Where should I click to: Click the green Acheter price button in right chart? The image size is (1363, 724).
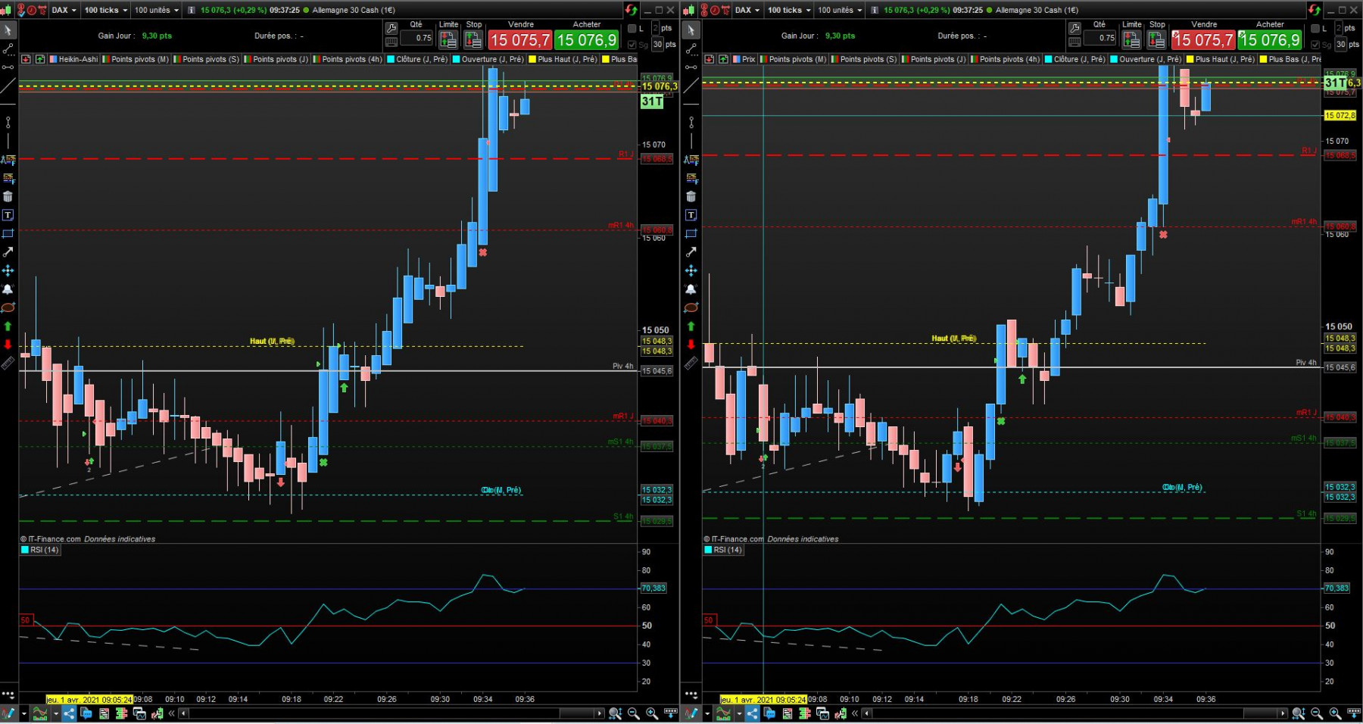[1270, 40]
